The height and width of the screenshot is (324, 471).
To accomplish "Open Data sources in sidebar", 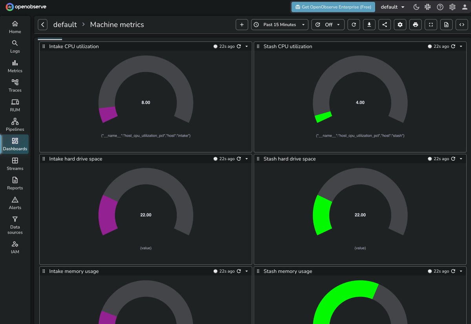I will click(15, 225).
